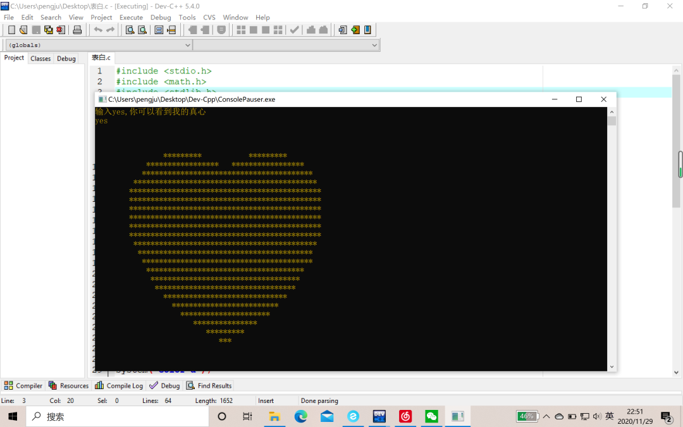Click the Close file icon with red X
Screen dimensions: 683x427
click(x=61, y=30)
